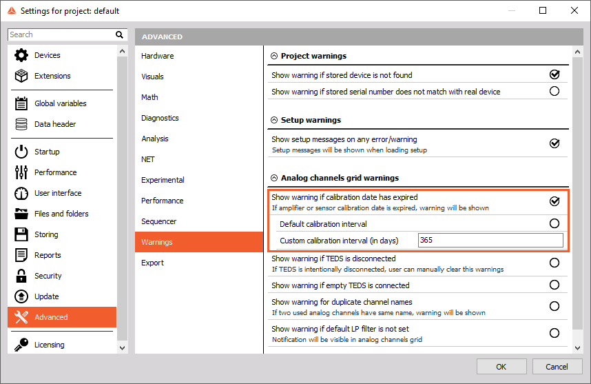The width and height of the screenshot is (591, 384).
Task: Click sidebar scrollbar down arrow
Action: [122, 347]
